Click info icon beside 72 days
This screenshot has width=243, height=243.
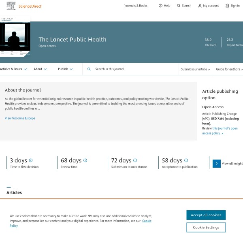coord(135,160)
